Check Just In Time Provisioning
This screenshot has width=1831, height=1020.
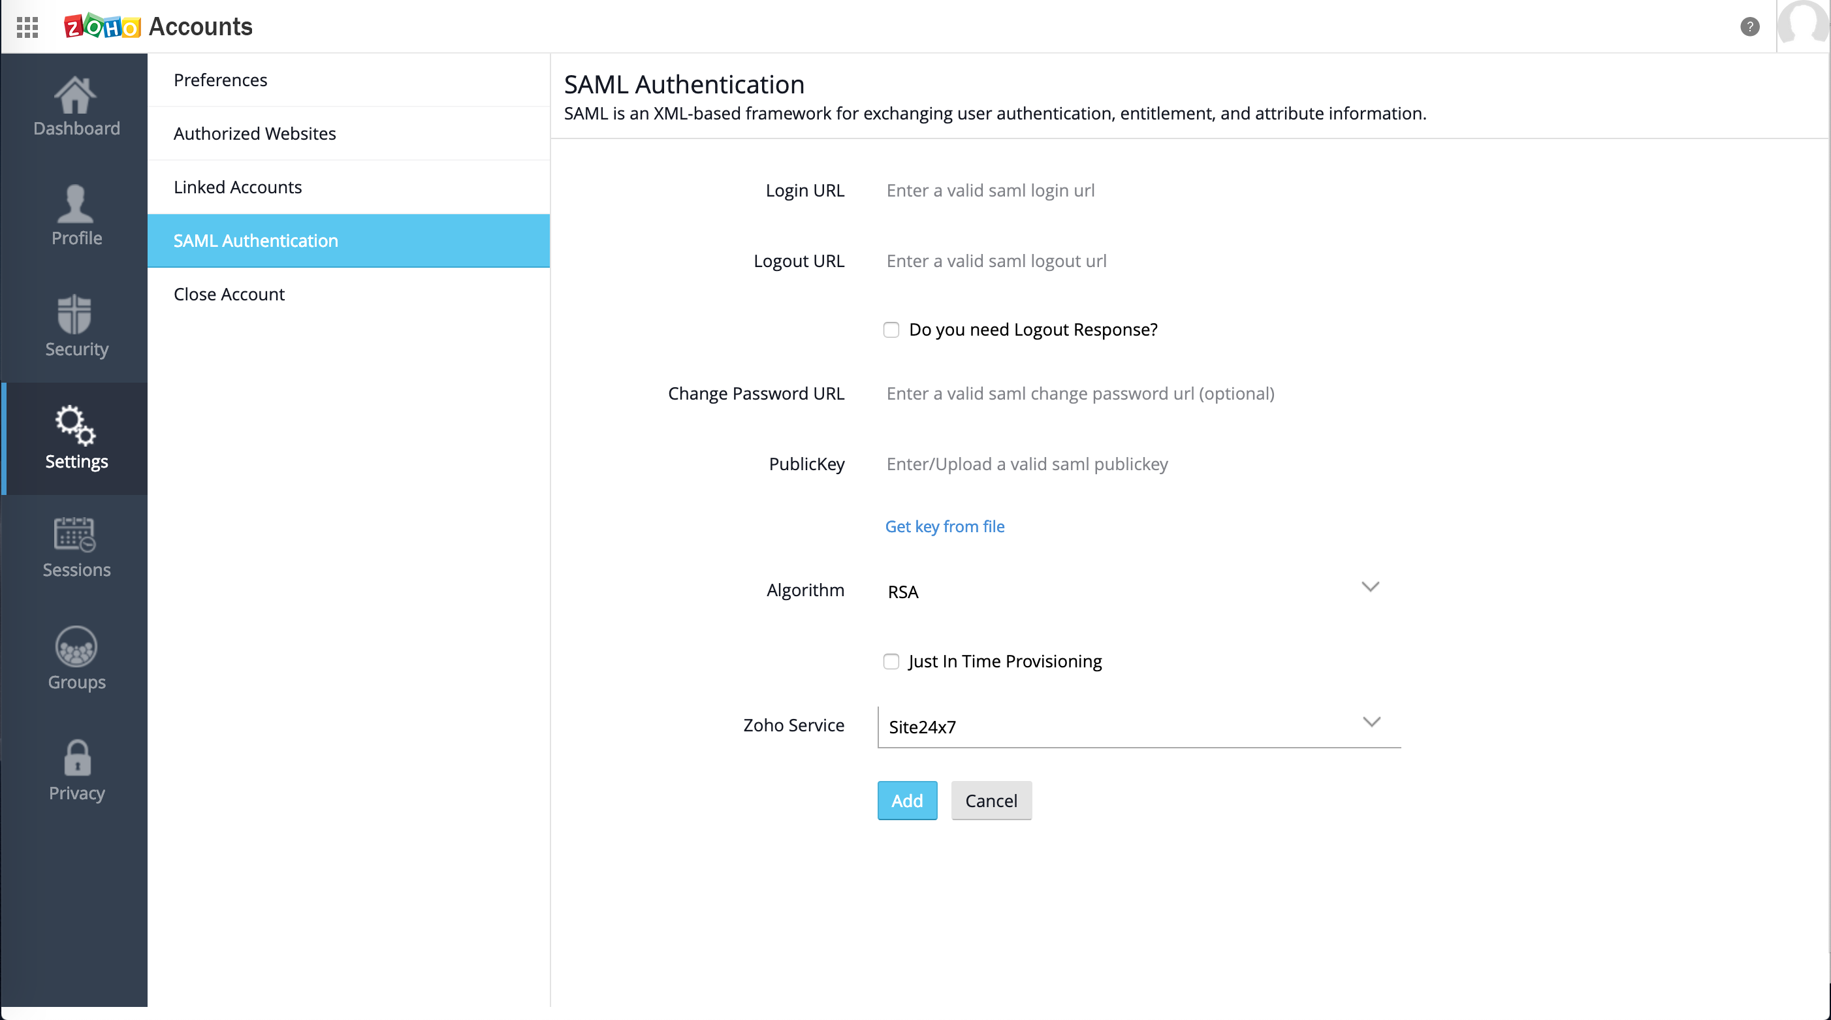click(x=891, y=661)
